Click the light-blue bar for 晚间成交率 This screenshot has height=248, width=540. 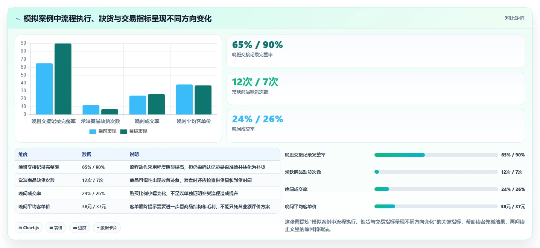point(138,105)
